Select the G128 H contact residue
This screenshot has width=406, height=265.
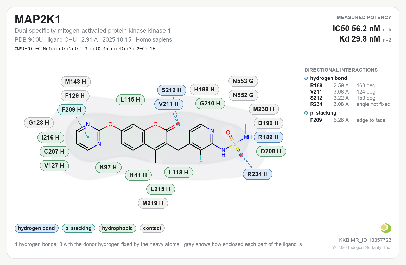tap(39, 123)
